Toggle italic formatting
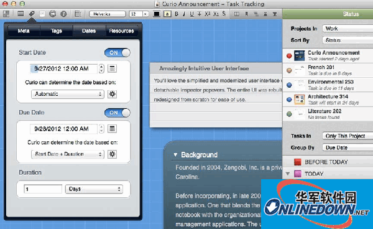Screen dimensions: 373x229 (184, 14)
